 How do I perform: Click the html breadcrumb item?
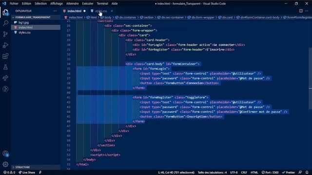(93, 17)
